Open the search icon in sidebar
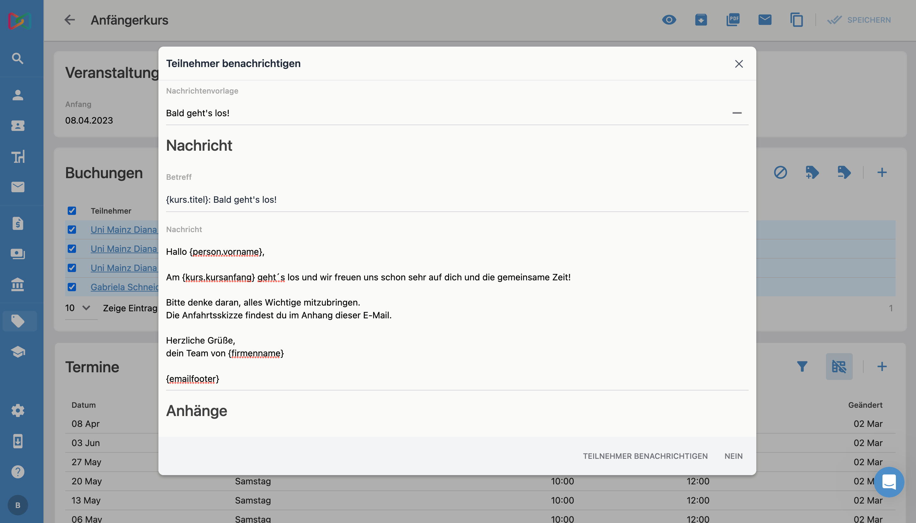The image size is (916, 523). click(18, 58)
